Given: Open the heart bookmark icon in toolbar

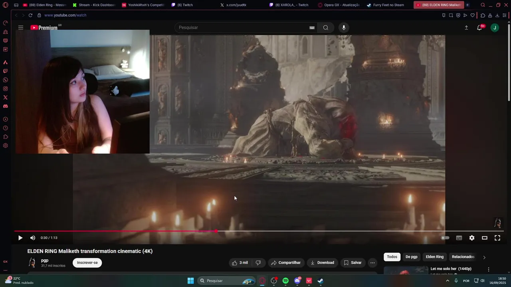Looking at the screenshot, I should tap(473, 15).
